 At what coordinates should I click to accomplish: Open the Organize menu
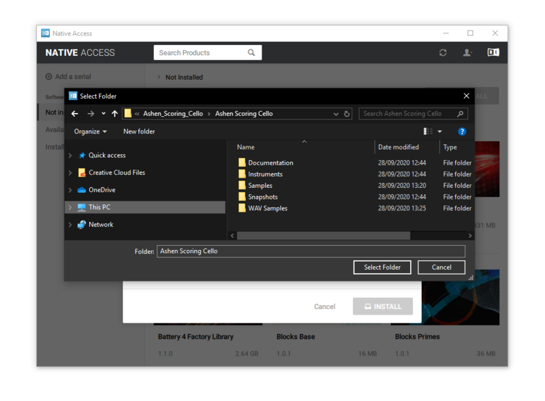coord(91,131)
